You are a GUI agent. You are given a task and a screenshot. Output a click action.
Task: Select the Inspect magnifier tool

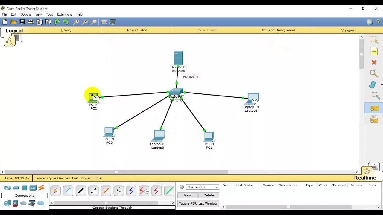click(374, 74)
